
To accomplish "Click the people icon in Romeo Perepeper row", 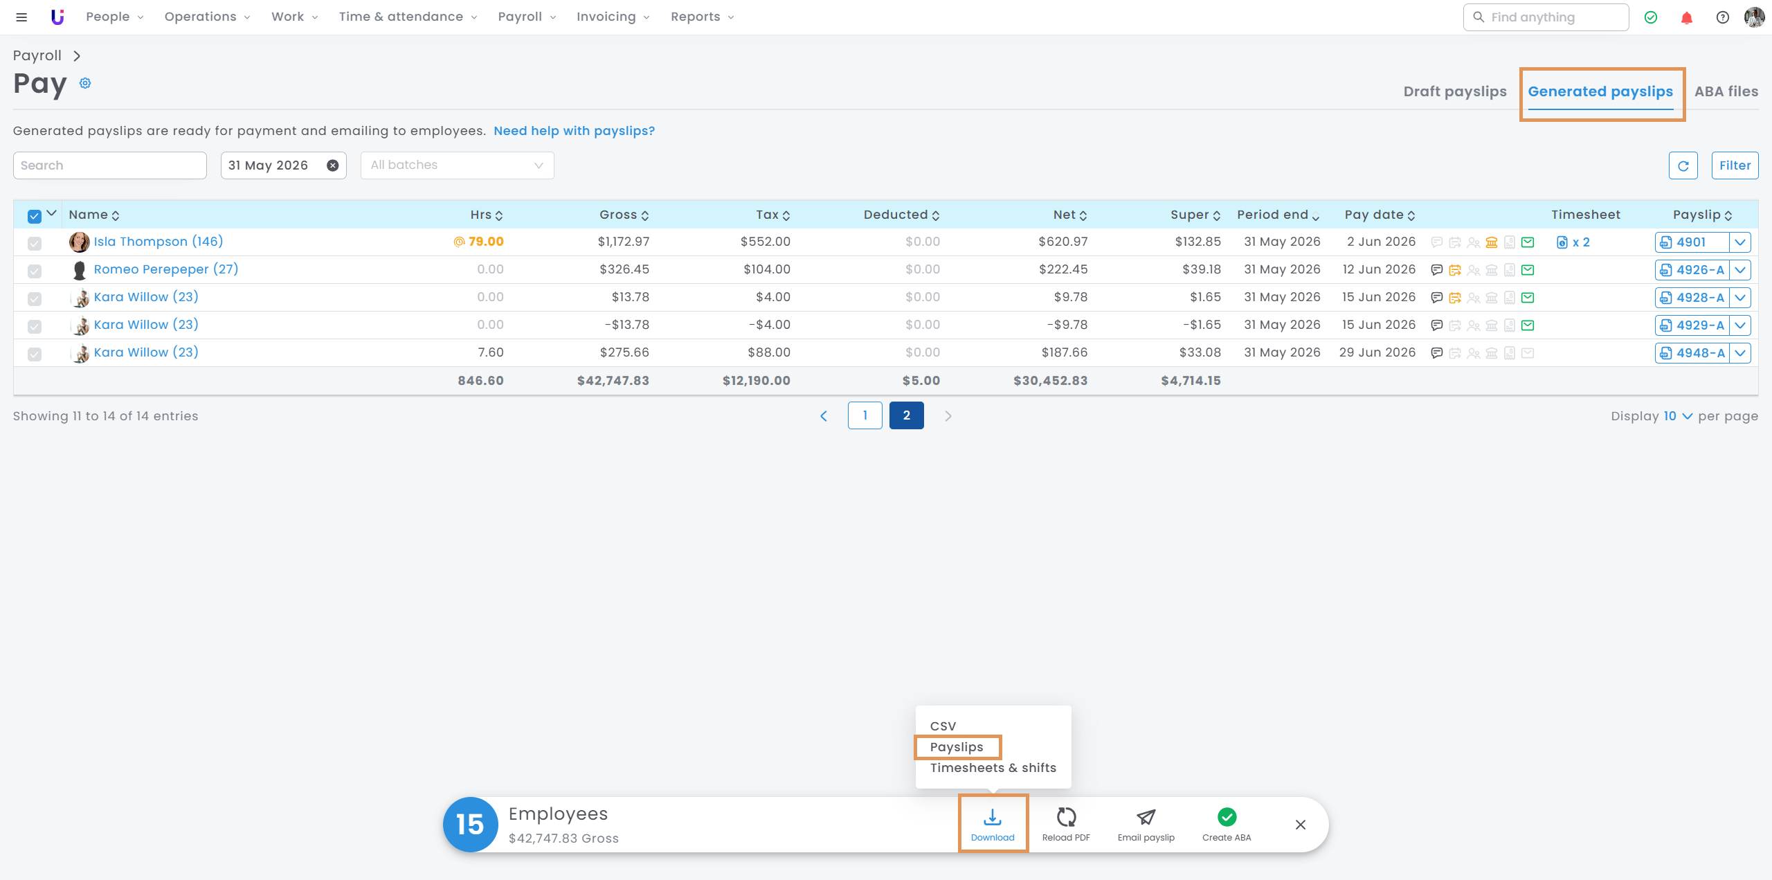I will pyautogui.click(x=1474, y=270).
